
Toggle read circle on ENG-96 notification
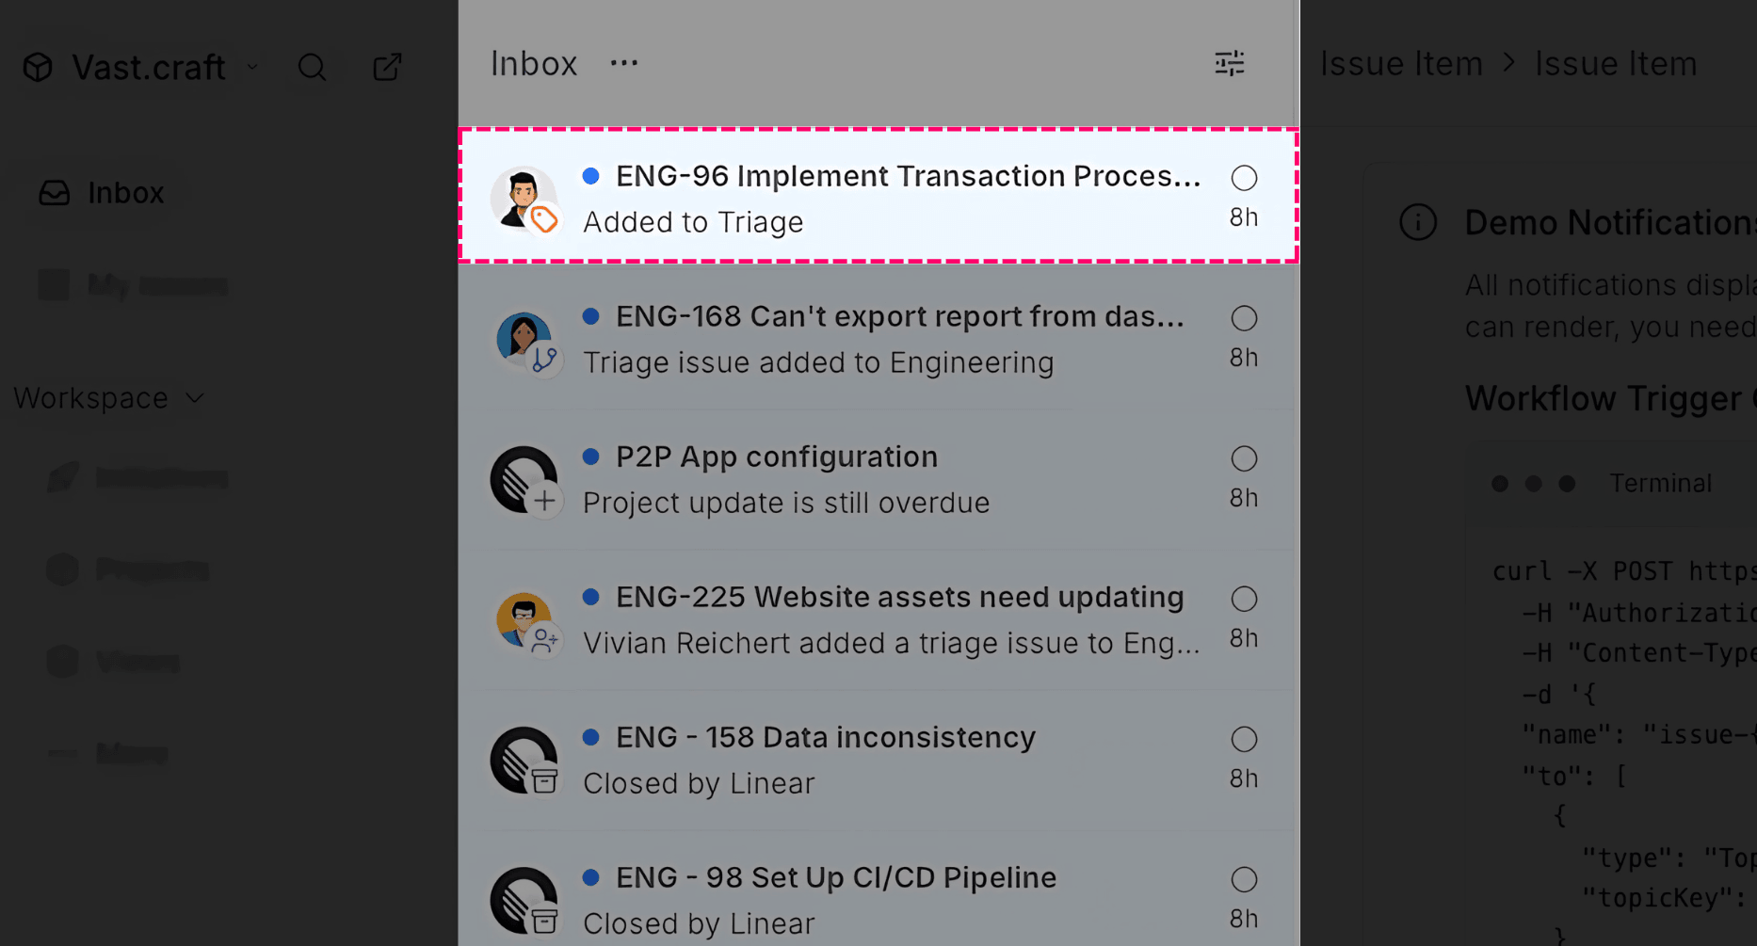pos(1244,178)
